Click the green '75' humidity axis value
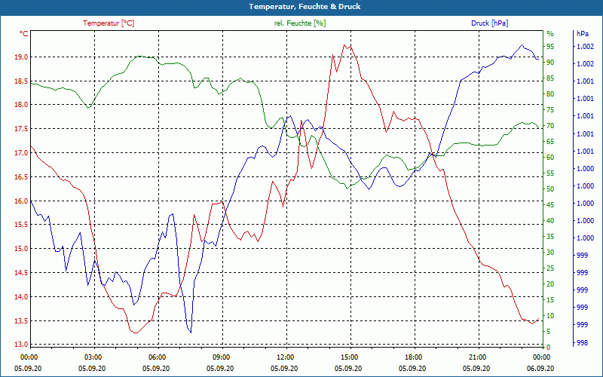 tap(550, 110)
